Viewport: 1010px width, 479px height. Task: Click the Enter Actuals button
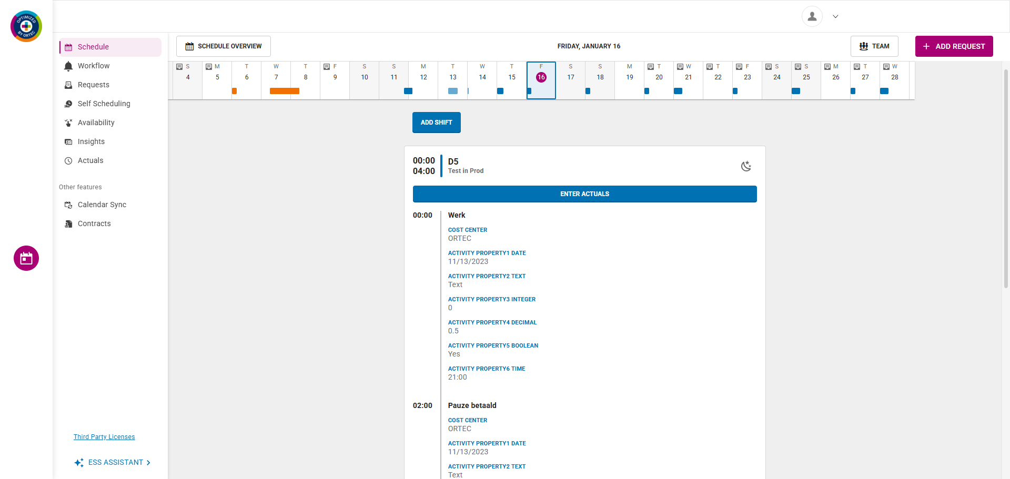click(585, 194)
